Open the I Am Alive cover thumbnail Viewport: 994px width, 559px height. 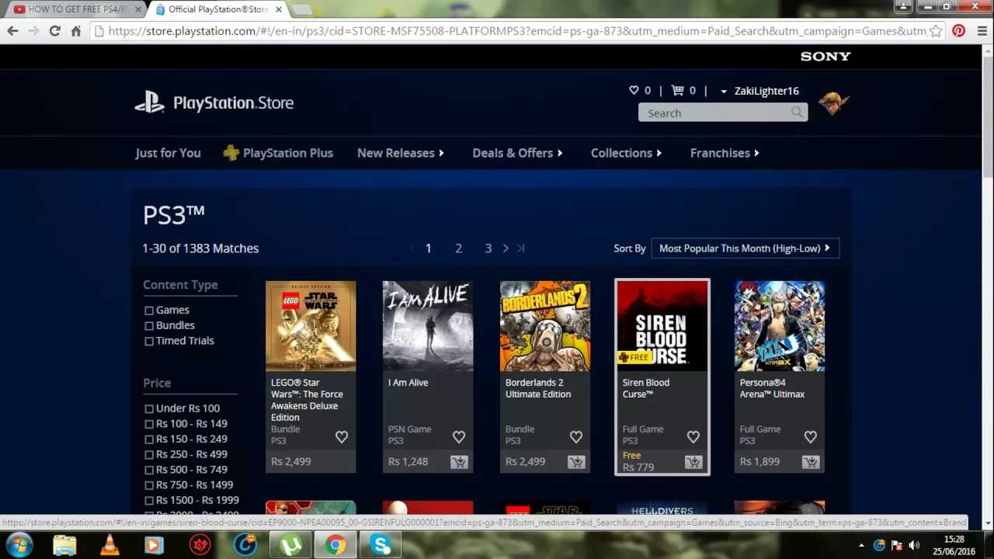pos(428,326)
